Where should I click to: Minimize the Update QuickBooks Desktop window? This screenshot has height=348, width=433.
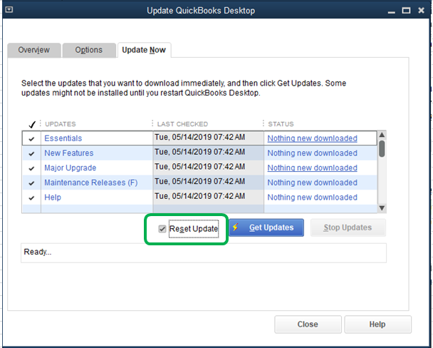391,11
